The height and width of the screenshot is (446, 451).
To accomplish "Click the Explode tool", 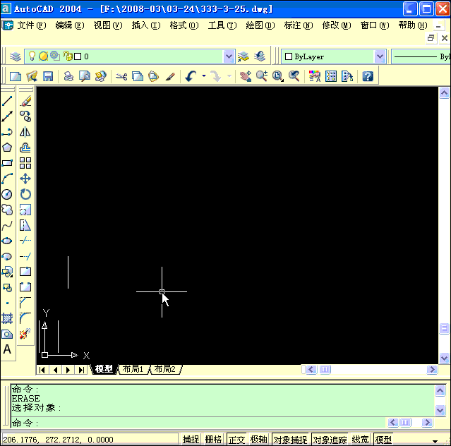I will coord(25,334).
